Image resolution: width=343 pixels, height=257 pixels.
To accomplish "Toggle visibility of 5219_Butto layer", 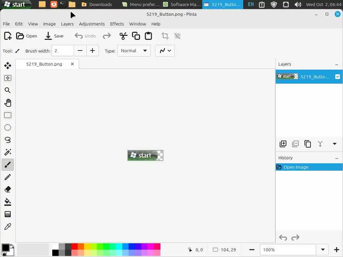I will pos(338,77).
